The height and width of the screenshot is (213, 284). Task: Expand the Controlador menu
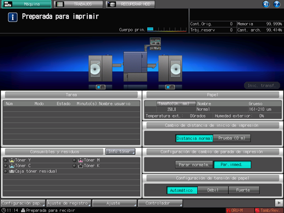click(160, 203)
